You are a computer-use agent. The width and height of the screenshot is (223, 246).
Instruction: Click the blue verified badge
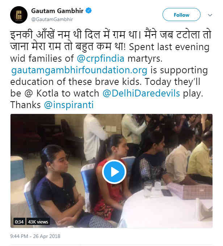pyautogui.click(x=88, y=11)
